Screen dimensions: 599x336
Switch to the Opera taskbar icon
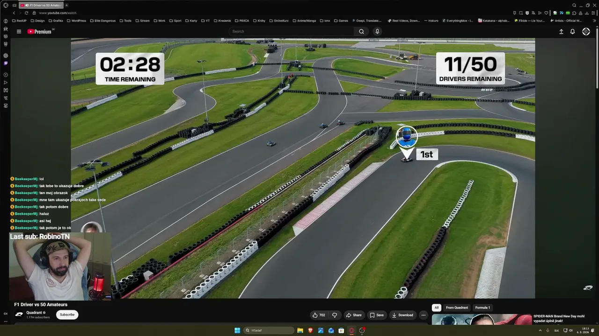click(x=351, y=330)
